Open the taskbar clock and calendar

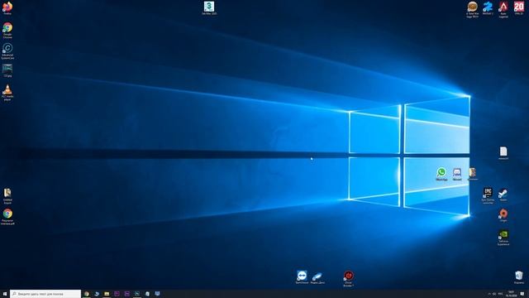[511, 294]
